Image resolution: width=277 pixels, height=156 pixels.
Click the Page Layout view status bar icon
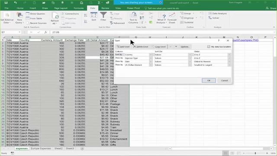(x=232, y=153)
